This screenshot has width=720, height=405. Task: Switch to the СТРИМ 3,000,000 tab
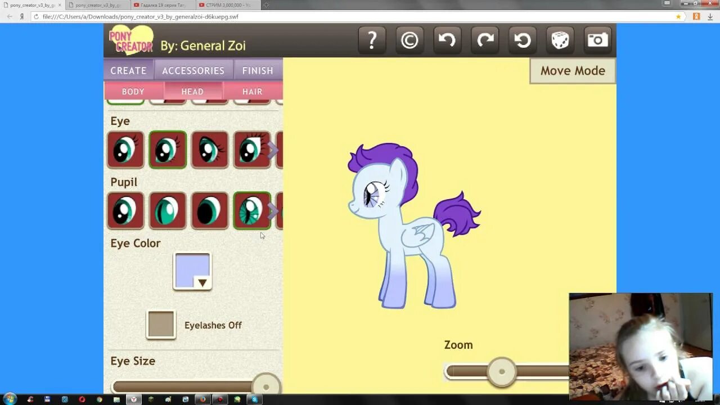coord(227,5)
